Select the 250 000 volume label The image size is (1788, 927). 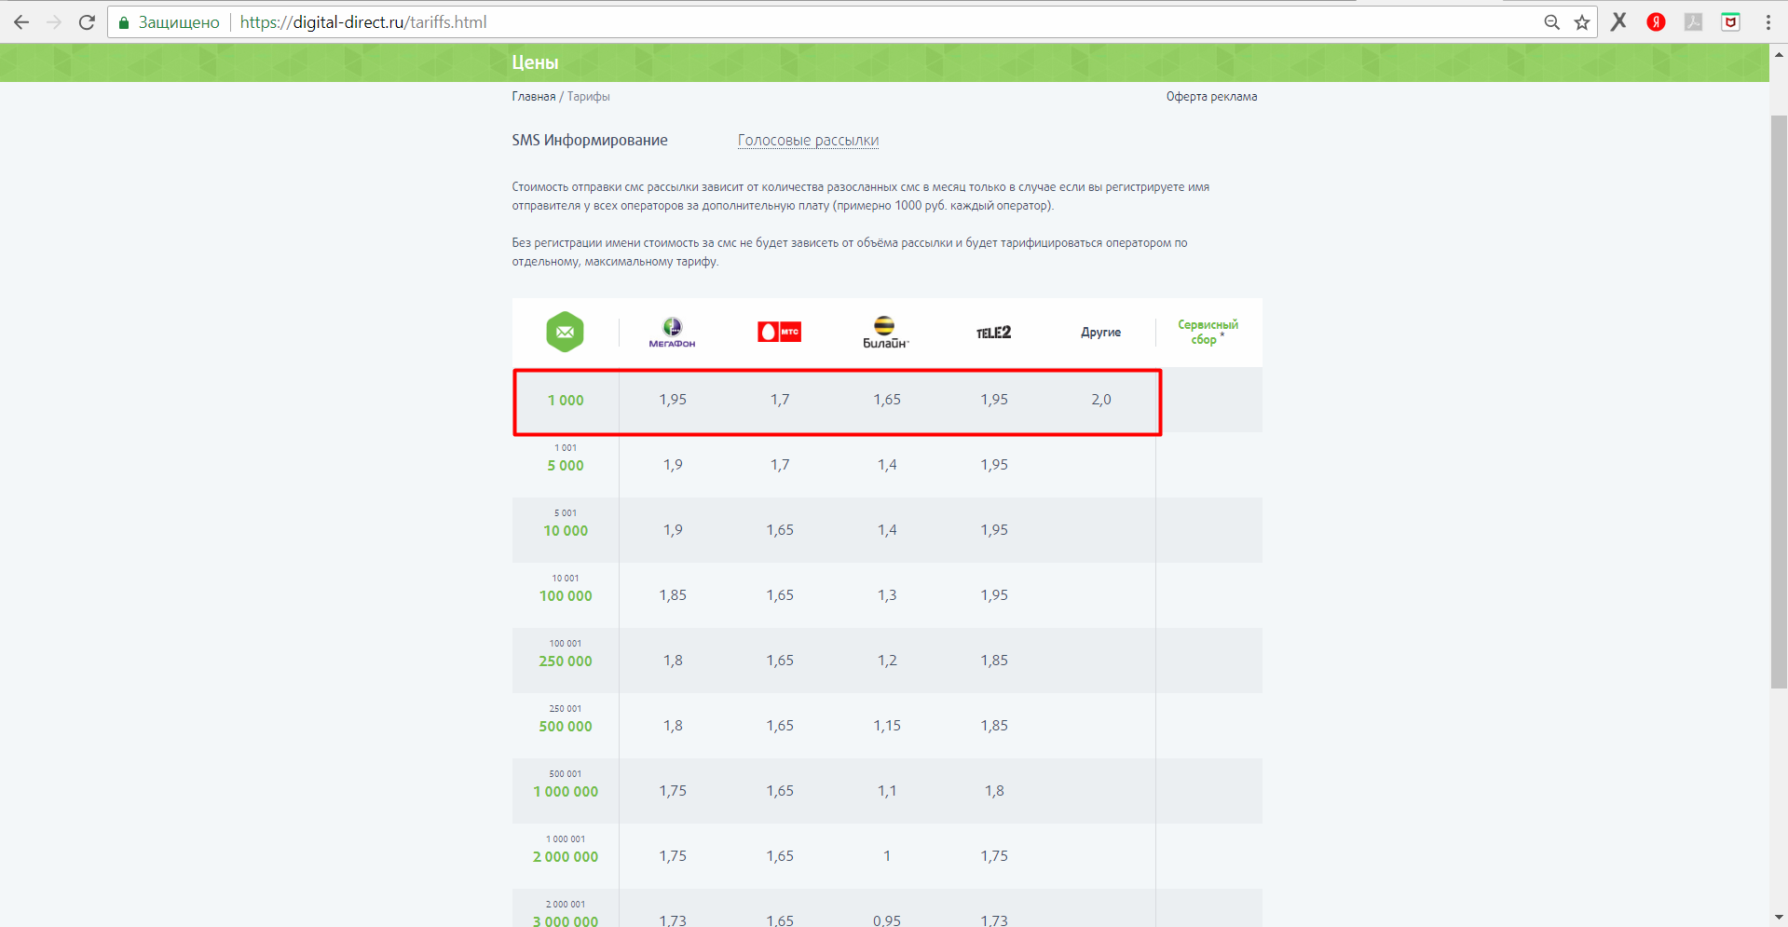[566, 661]
